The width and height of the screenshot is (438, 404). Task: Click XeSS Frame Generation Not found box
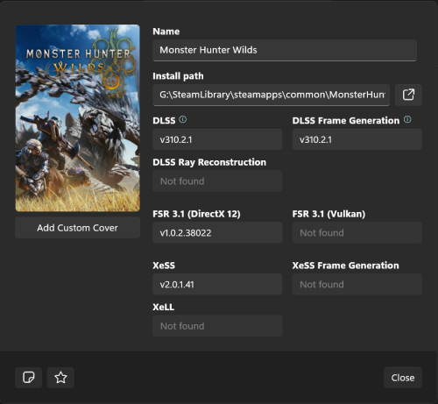(x=357, y=285)
